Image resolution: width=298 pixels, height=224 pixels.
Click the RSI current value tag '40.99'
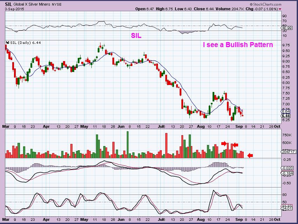pyautogui.click(x=287, y=28)
